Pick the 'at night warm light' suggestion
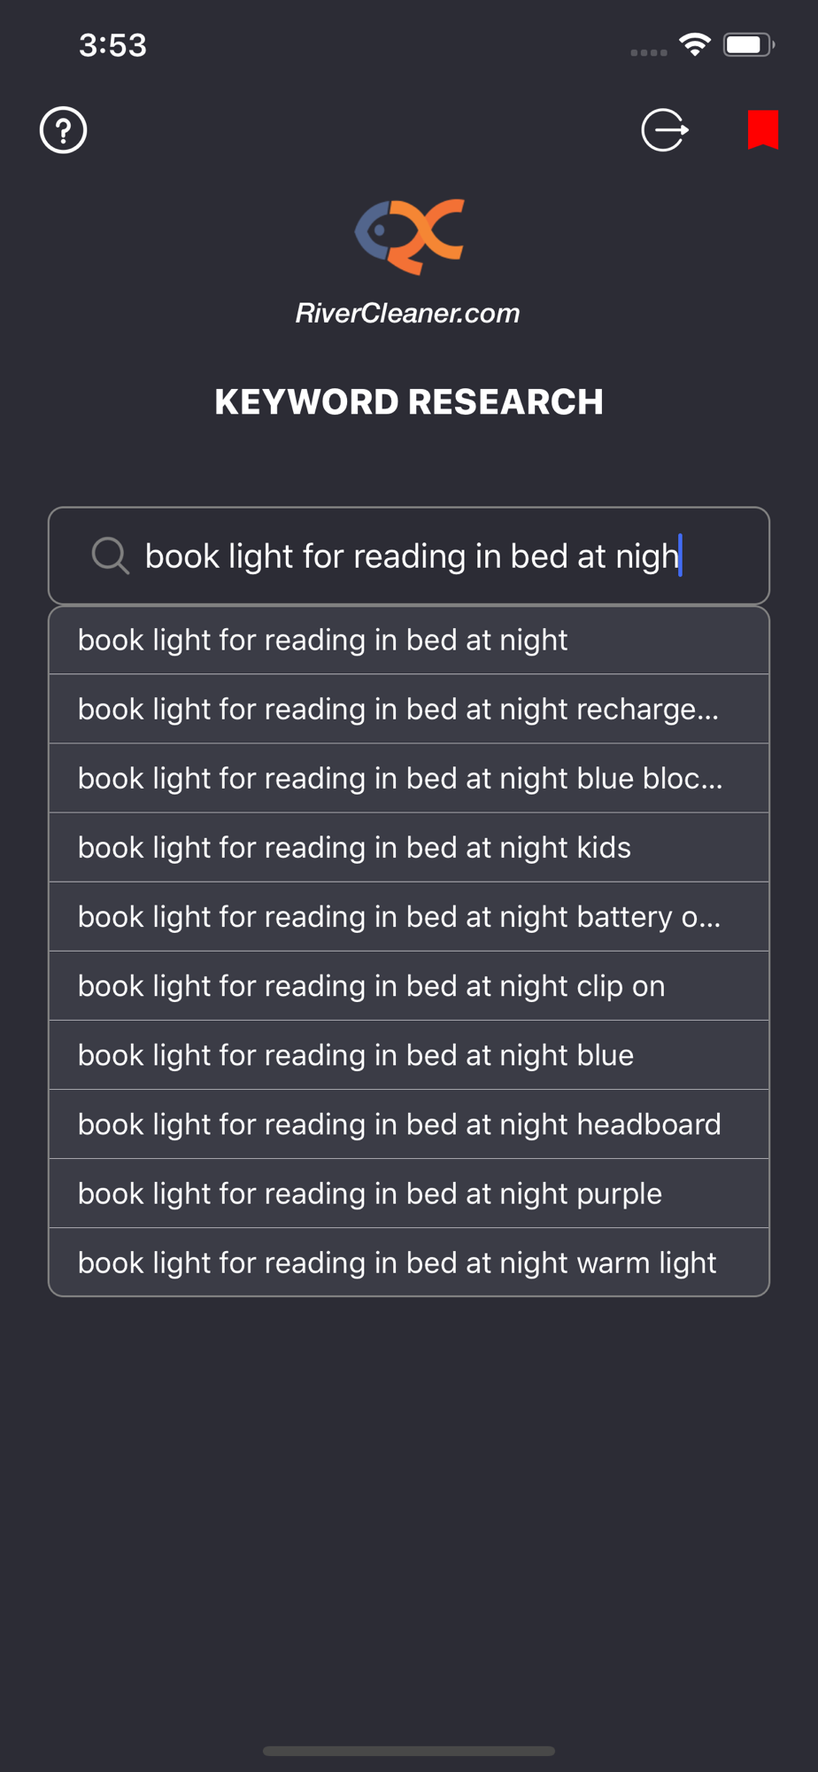This screenshot has width=818, height=1772. click(409, 1262)
